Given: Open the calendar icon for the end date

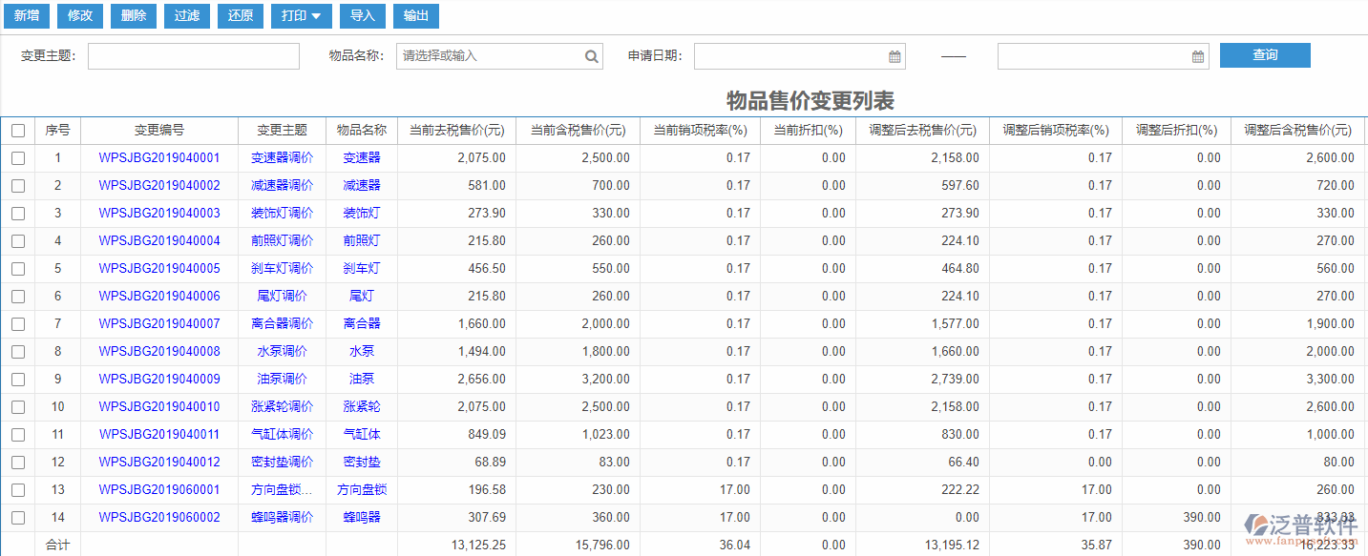Looking at the screenshot, I should point(1197,55).
